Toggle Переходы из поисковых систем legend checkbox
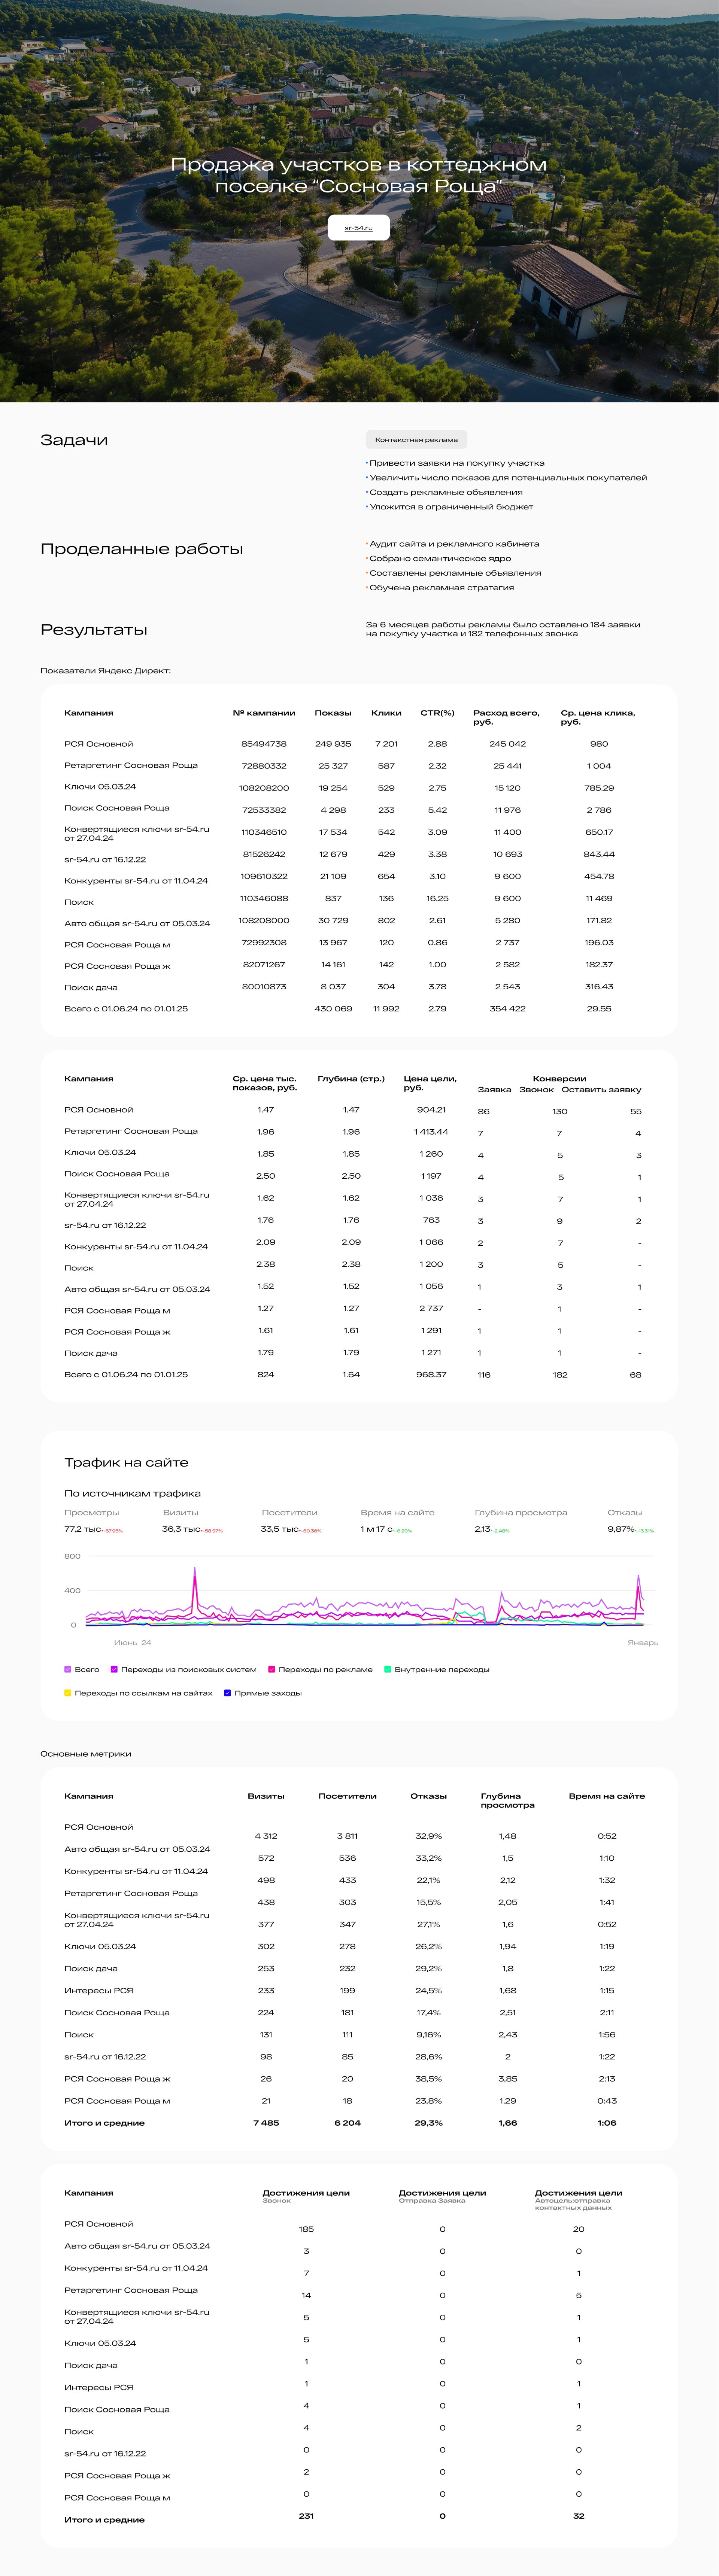 (114, 1669)
